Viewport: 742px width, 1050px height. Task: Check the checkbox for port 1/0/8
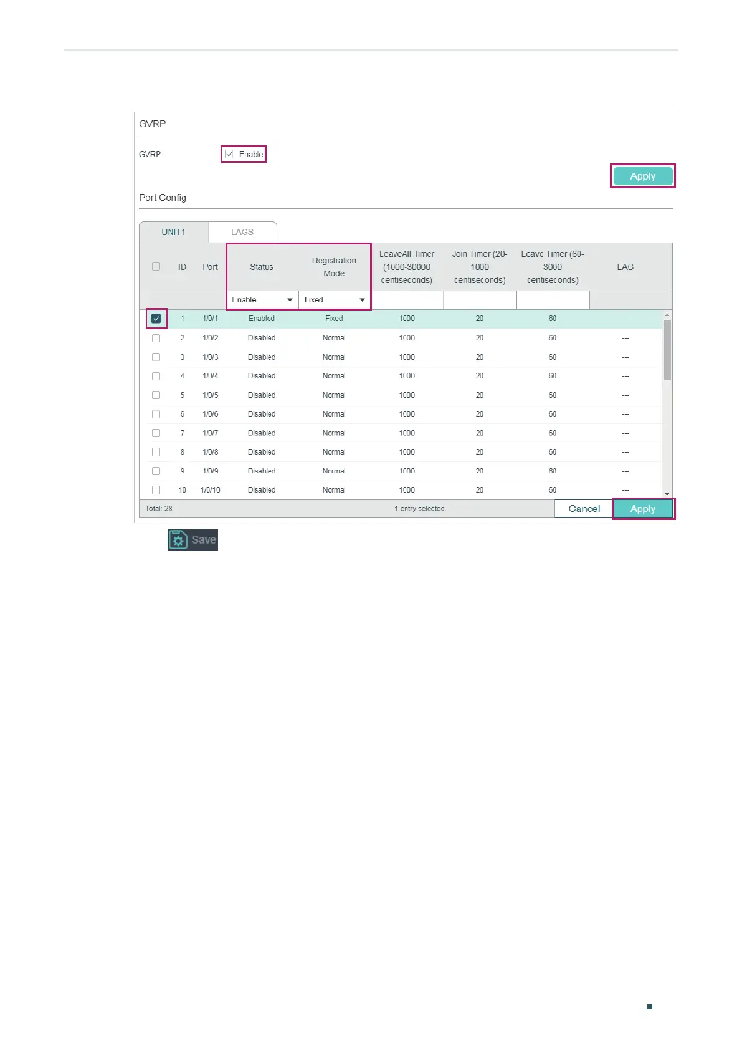[156, 452]
